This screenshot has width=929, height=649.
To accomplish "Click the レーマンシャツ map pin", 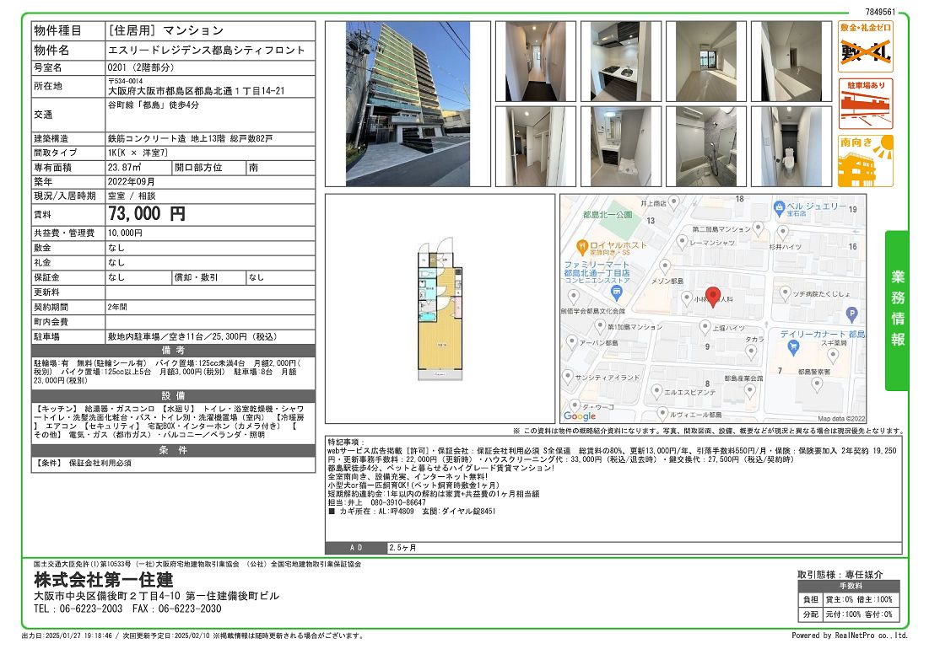I will pos(682,241).
